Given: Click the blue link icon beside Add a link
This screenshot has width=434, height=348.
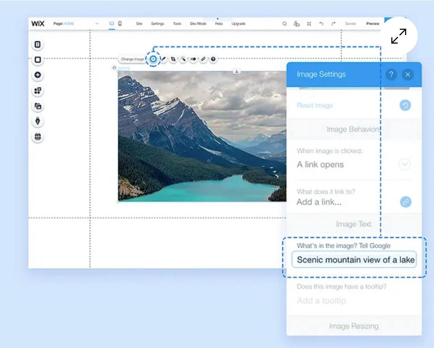Looking at the screenshot, I should pyautogui.click(x=406, y=202).
